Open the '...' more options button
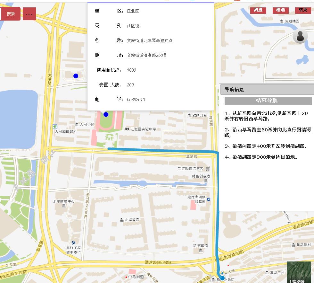This screenshot has width=314, height=283. point(29,14)
